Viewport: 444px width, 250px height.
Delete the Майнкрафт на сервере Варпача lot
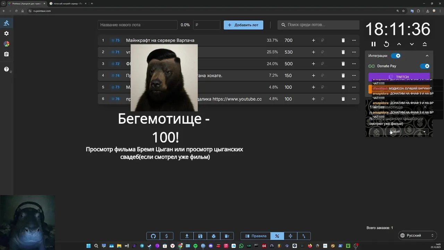tap(343, 40)
